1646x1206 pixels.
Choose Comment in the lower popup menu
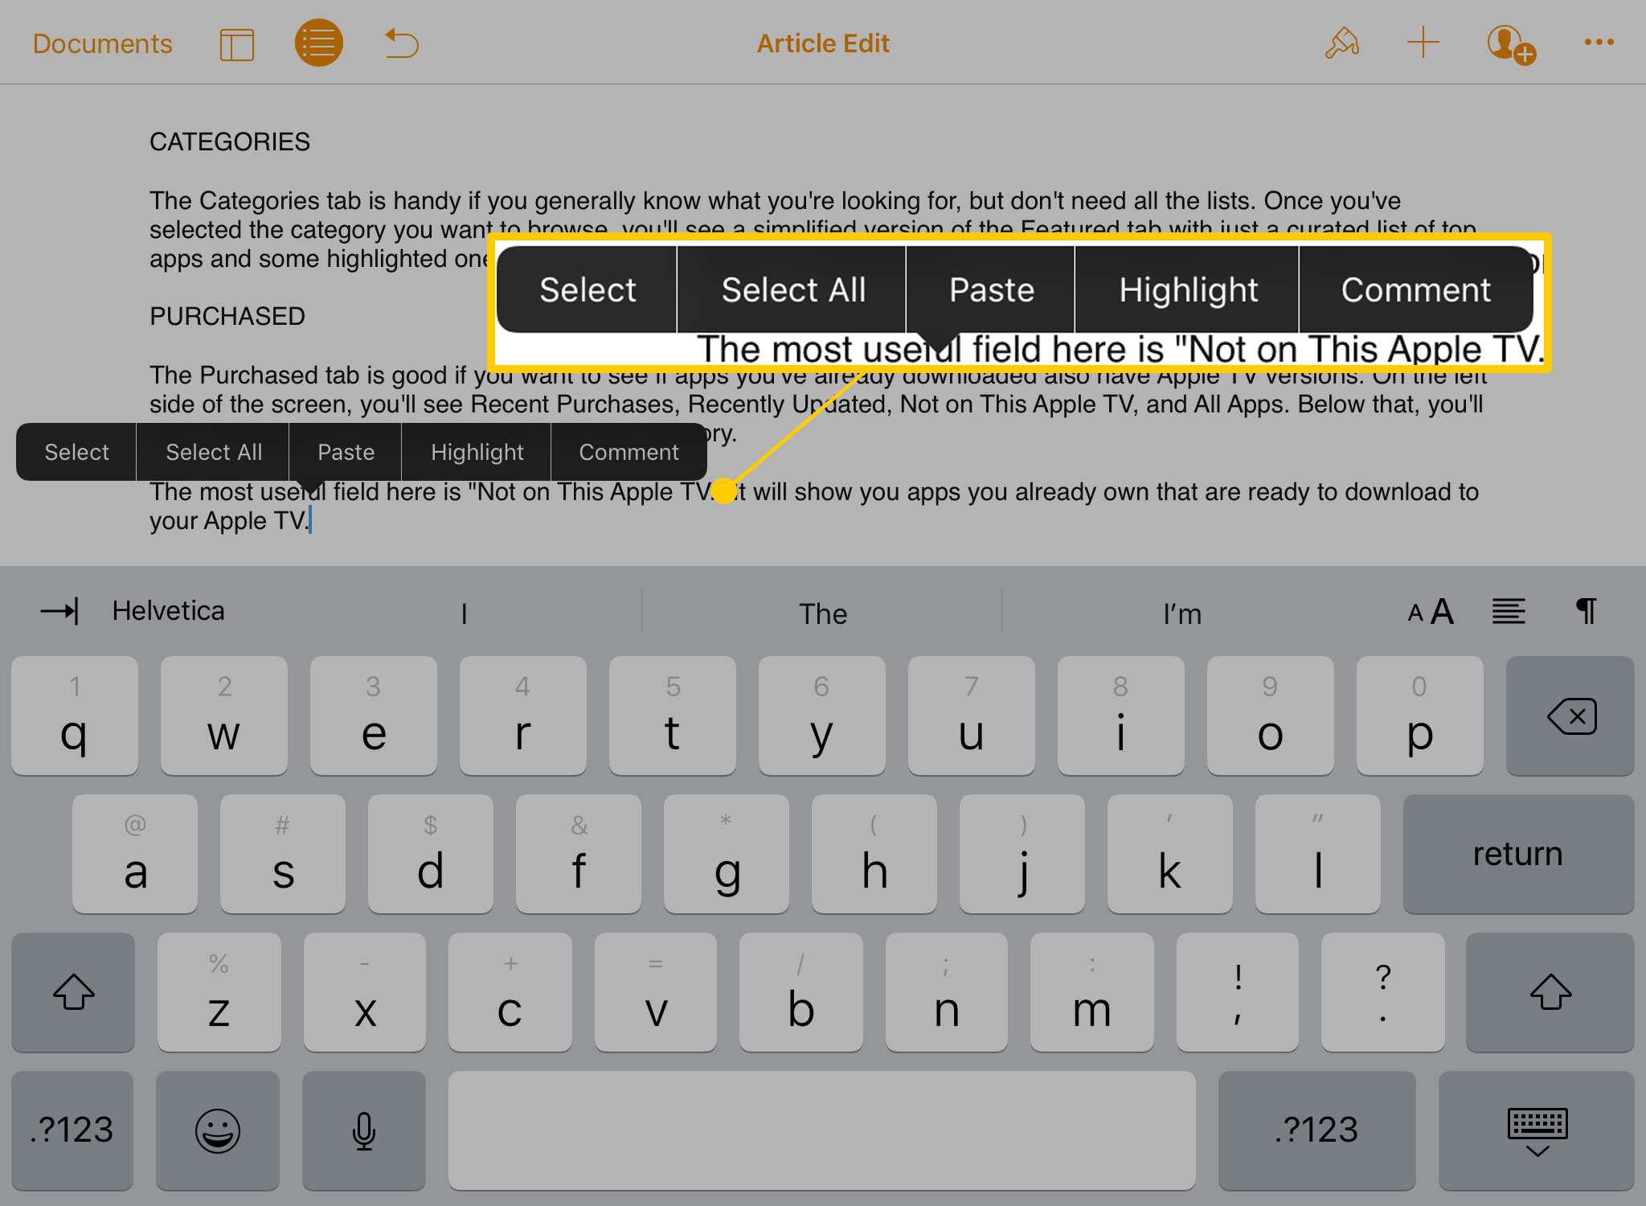coord(629,452)
